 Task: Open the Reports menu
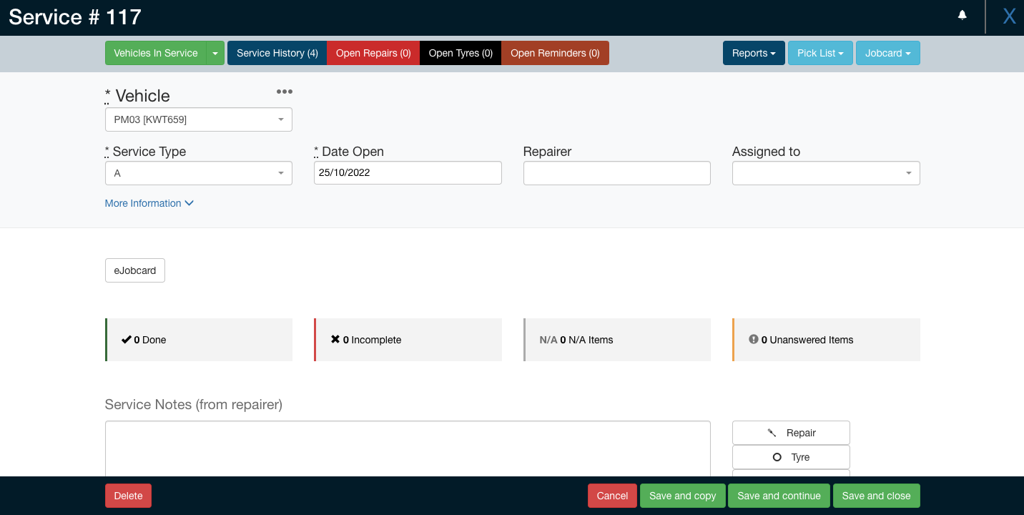point(754,53)
